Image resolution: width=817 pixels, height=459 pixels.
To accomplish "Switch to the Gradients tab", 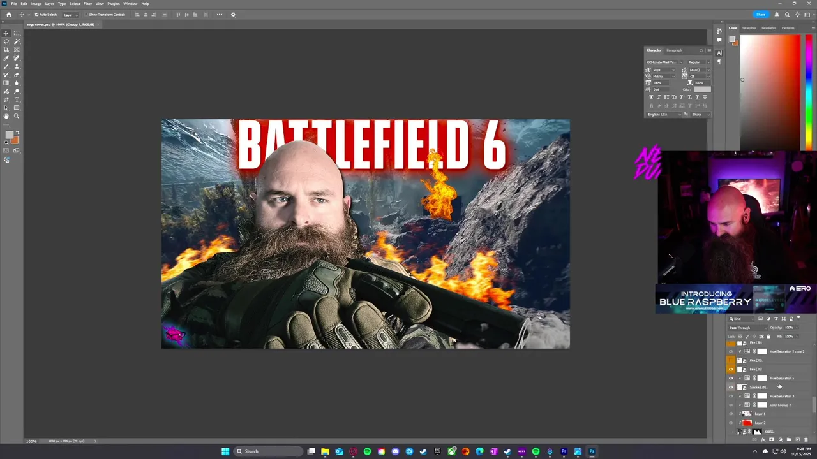I will click(x=769, y=28).
